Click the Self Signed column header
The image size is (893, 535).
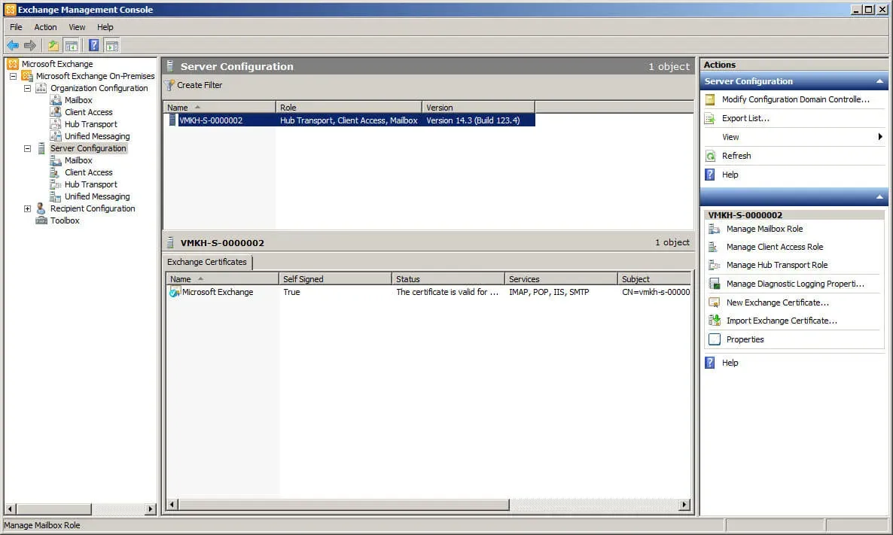click(x=336, y=279)
